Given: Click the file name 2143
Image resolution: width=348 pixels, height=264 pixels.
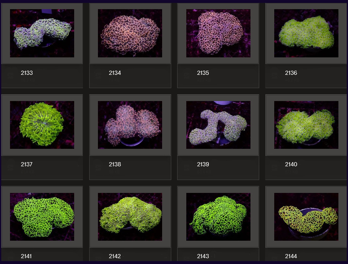Looking at the screenshot, I should click(x=203, y=256).
